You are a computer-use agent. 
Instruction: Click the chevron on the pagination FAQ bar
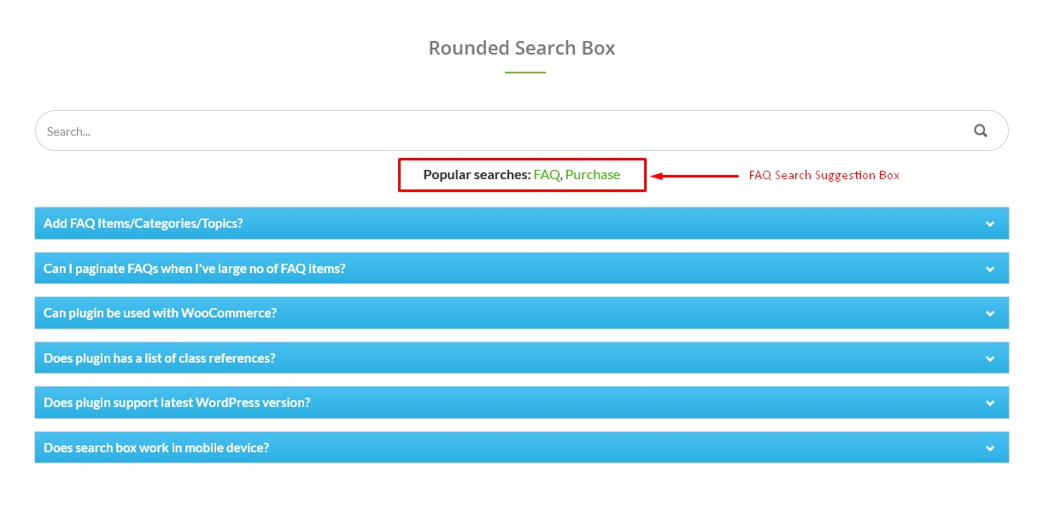pyautogui.click(x=990, y=267)
